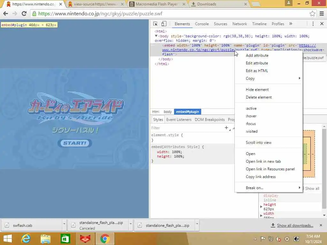The width and height of the screenshot is (327, 245).
Task: Select Hide element
Action: 269,90
